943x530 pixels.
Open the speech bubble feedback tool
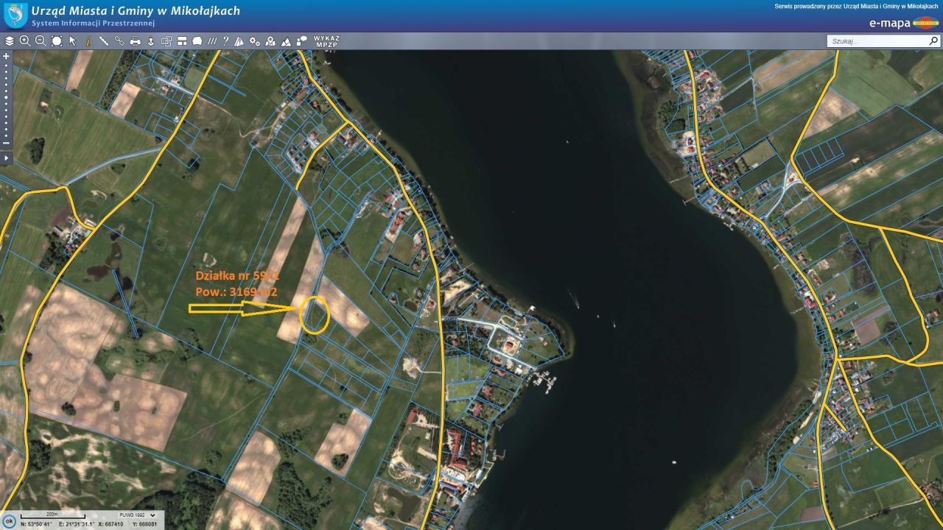pos(302,40)
